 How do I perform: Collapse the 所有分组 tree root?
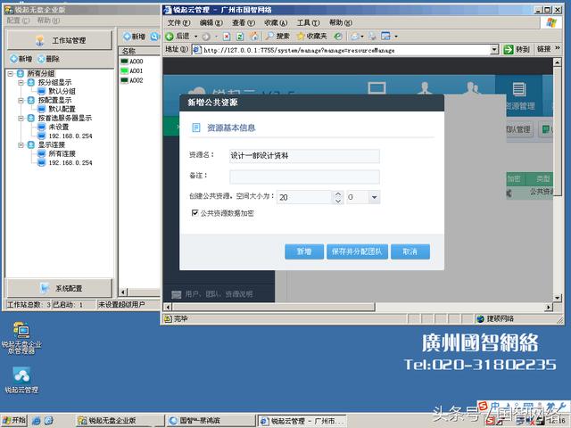11,73
